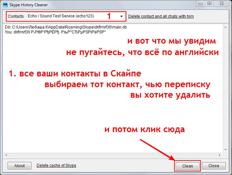
Task: Open the About button
Action: coord(19,166)
